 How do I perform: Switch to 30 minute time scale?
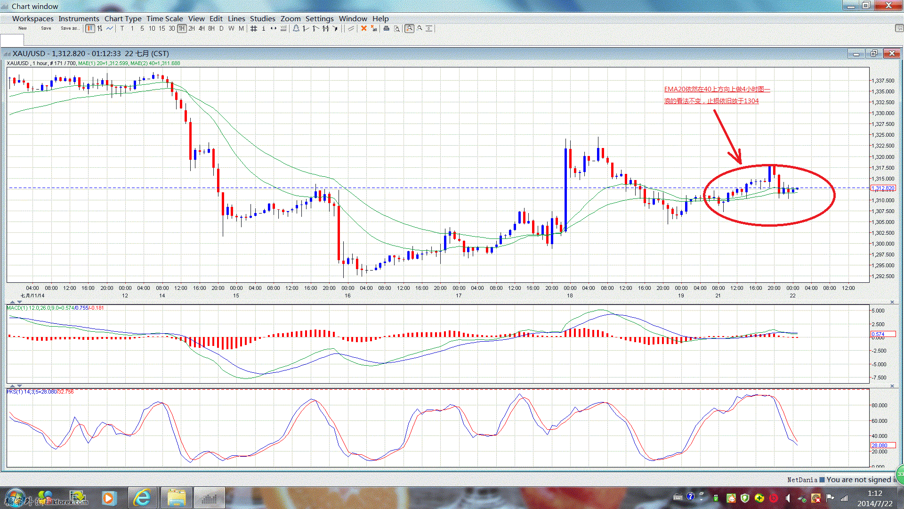pyautogui.click(x=172, y=28)
